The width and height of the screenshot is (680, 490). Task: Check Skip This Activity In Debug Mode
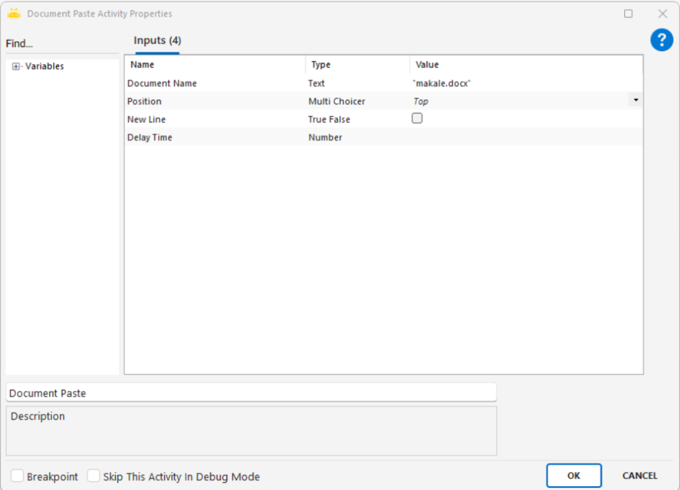[x=94, y=476]
